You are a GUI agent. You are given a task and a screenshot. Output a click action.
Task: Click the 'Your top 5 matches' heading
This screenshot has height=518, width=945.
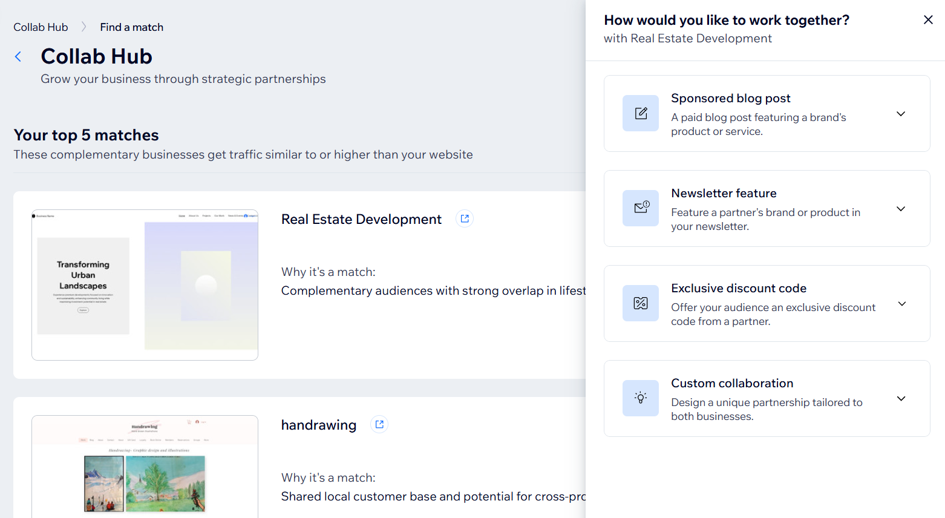[86, 135]
